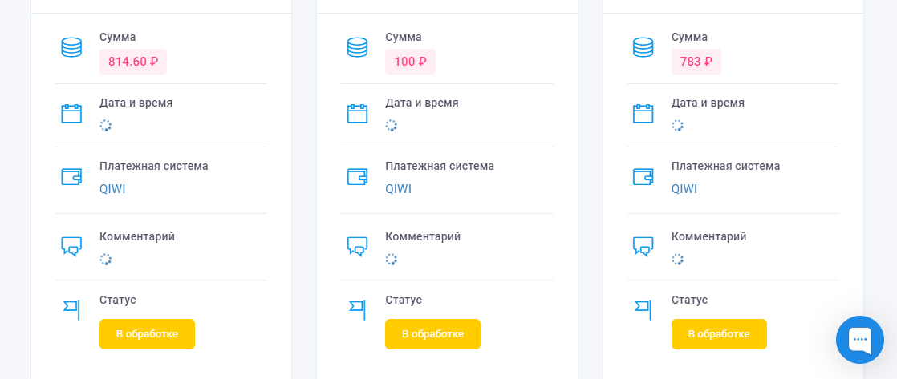
Task: Click 'Комментарий' label in 100 ₽ card
Action: coord(423,236)
